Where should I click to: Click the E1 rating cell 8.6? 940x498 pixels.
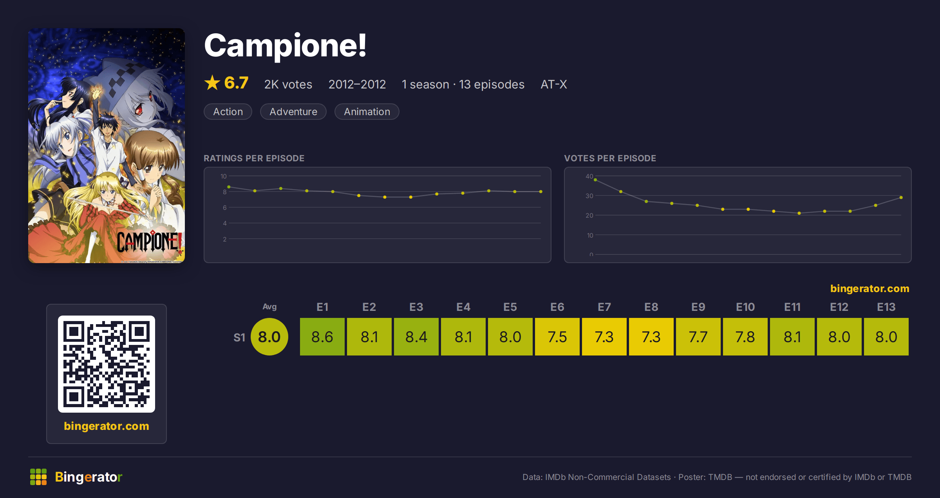click(x=322, y=337)
